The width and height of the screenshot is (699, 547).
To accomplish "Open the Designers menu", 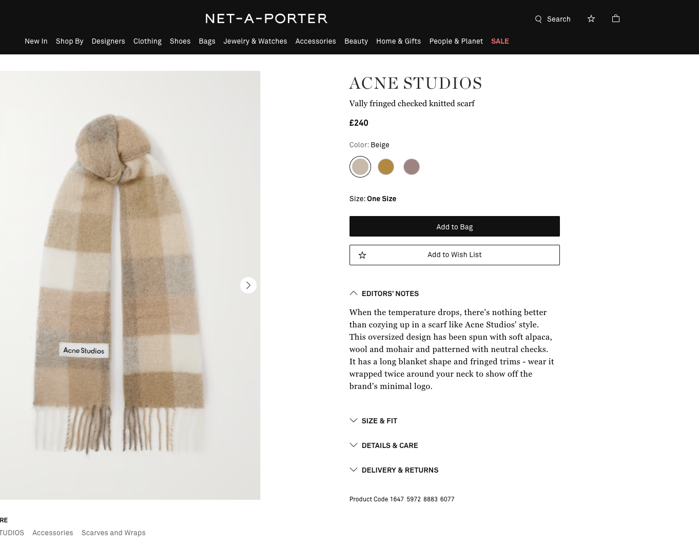I will [108, 41].
